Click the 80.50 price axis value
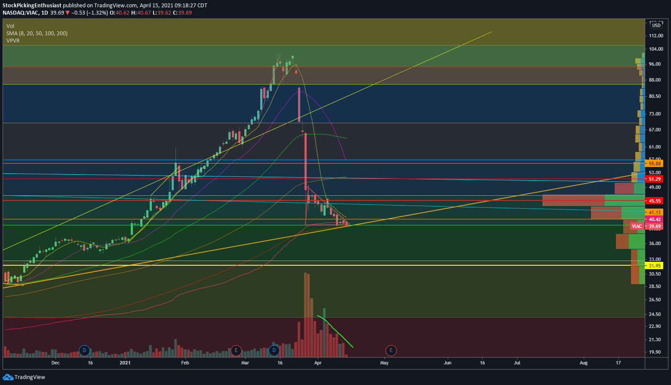671x385 pixels. [x=655, y=96]
